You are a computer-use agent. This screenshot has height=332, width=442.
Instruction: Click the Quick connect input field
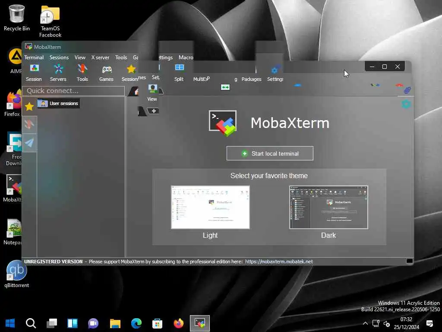pyautogui.click(x=74, y=91)
